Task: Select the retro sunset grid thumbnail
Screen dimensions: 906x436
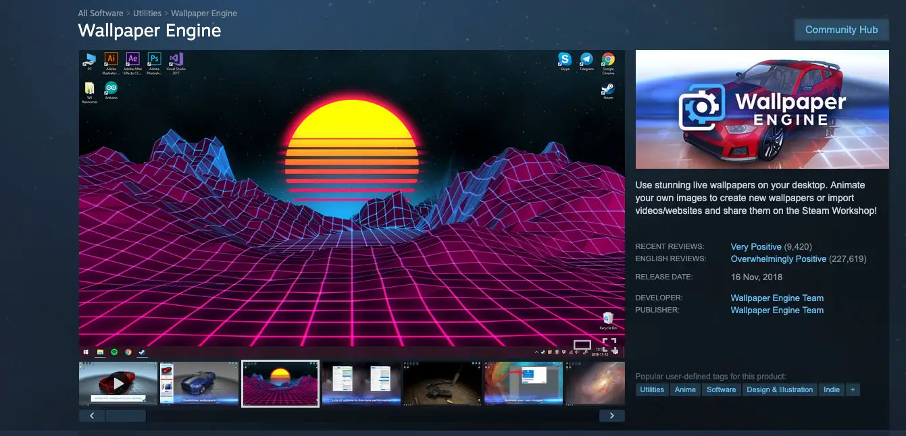Action: click(x=280, y=383)
